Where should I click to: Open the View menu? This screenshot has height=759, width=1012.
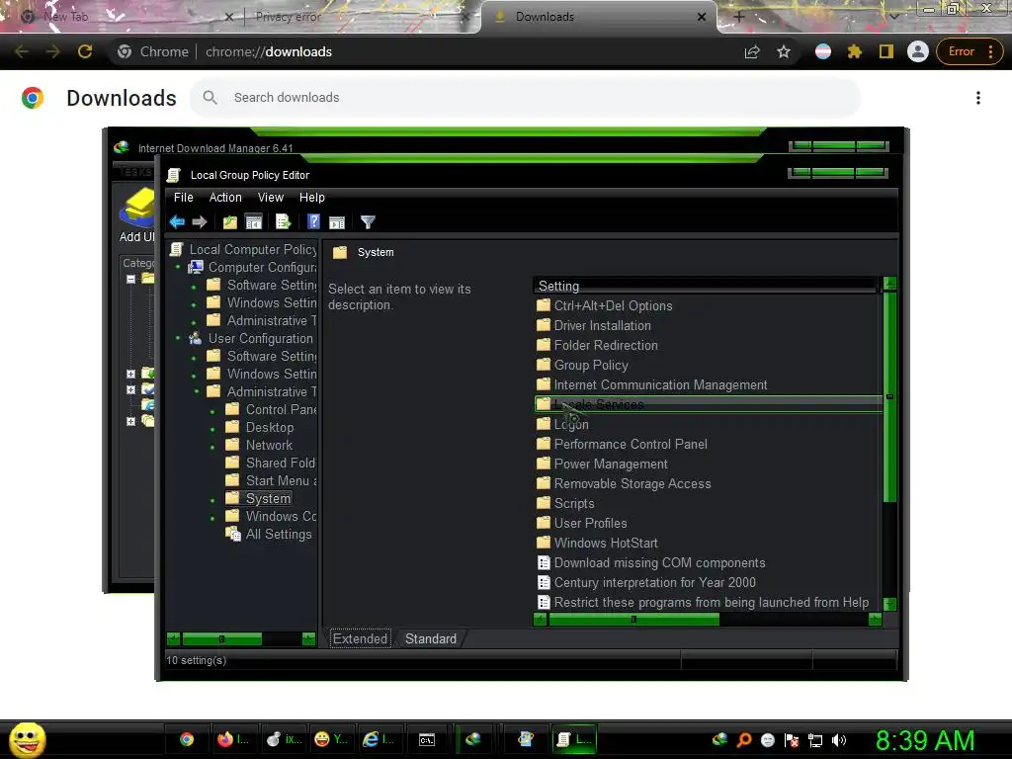271,198
